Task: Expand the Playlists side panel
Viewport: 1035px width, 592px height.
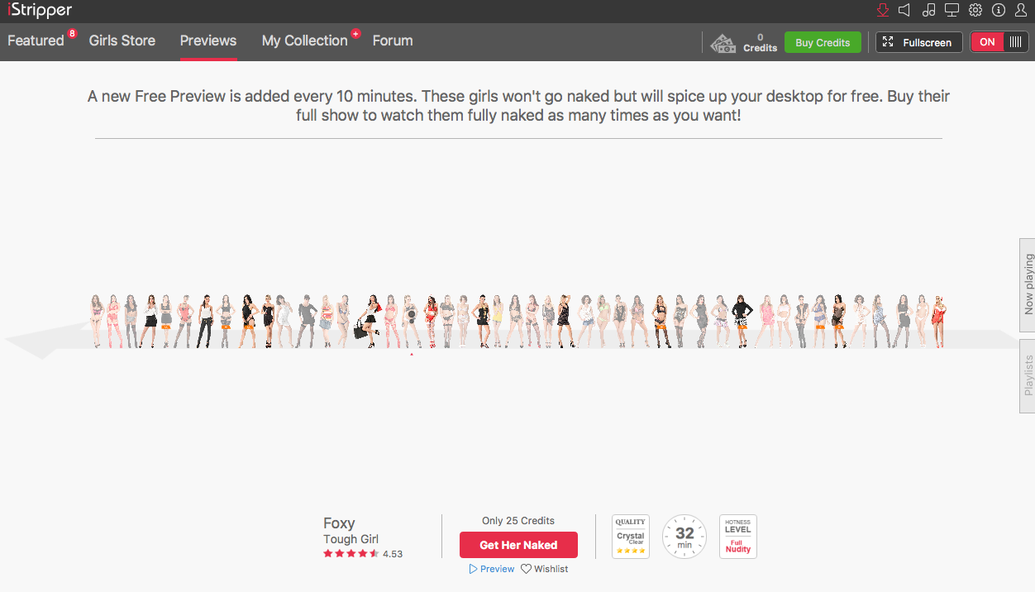Action: pos(1028,376)
